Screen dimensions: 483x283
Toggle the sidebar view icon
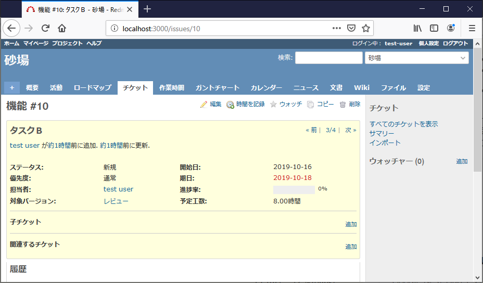[x=434, y=28]
